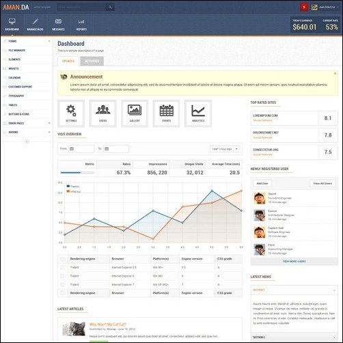Open the CONSECTETUR.ORG site entry
This screenshot has width=343, height=343.
tap(294, 152)
